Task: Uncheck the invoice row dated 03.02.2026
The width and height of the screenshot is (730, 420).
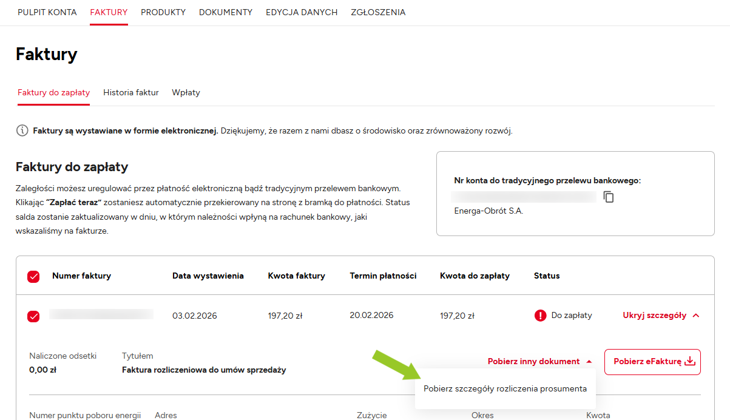Action: (33, 316)
